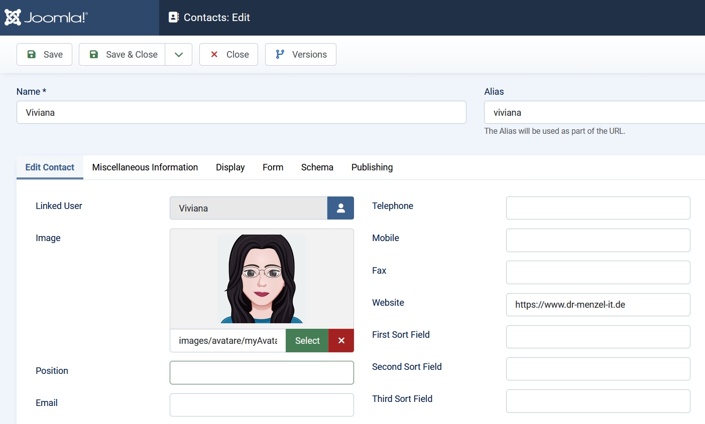Remove the image using the red X icon

pyautogui.click(x=341, y=340)
